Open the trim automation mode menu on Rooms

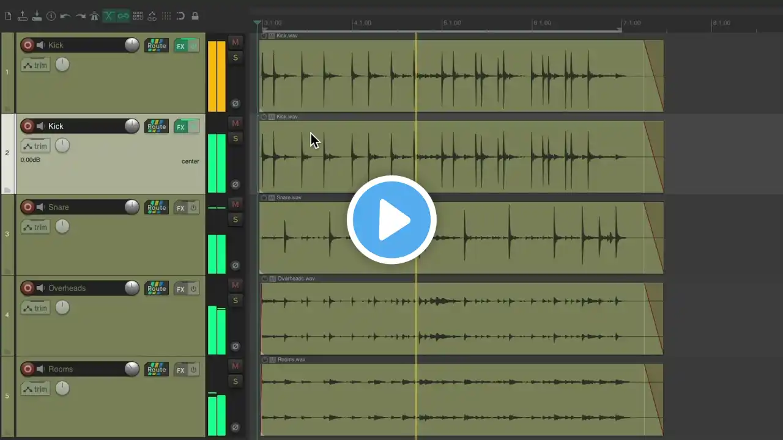click(x=35, y=389)
